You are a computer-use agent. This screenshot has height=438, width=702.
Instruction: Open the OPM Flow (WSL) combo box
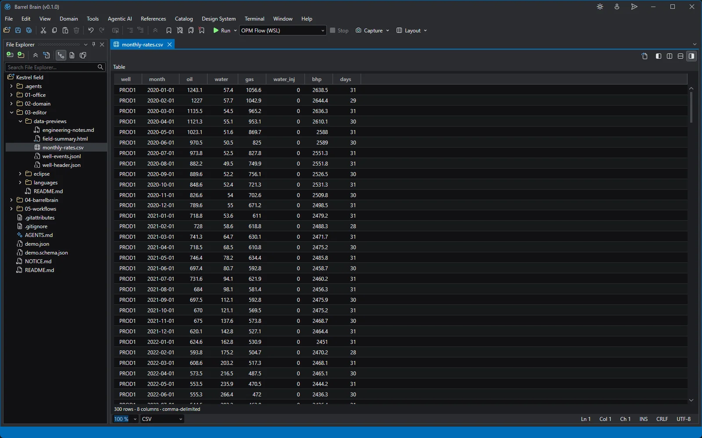tap(283, 31)
